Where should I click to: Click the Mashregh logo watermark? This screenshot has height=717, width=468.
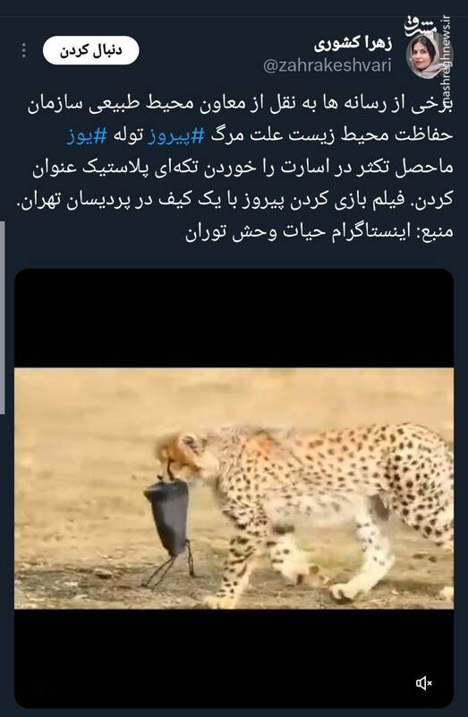(x=421, y=26)
